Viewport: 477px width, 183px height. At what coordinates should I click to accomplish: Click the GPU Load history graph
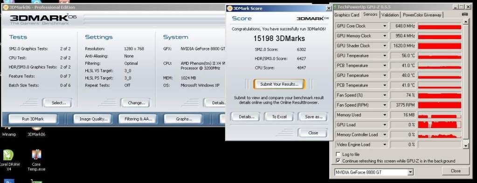click(x=440, y=125)
